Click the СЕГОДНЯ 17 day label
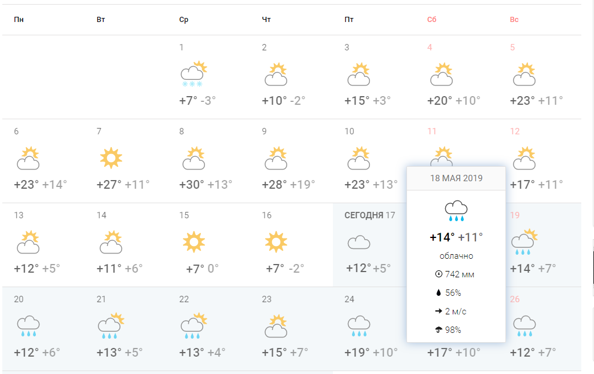The width and height of the screenshot is (594, 374). click(370, 215)
